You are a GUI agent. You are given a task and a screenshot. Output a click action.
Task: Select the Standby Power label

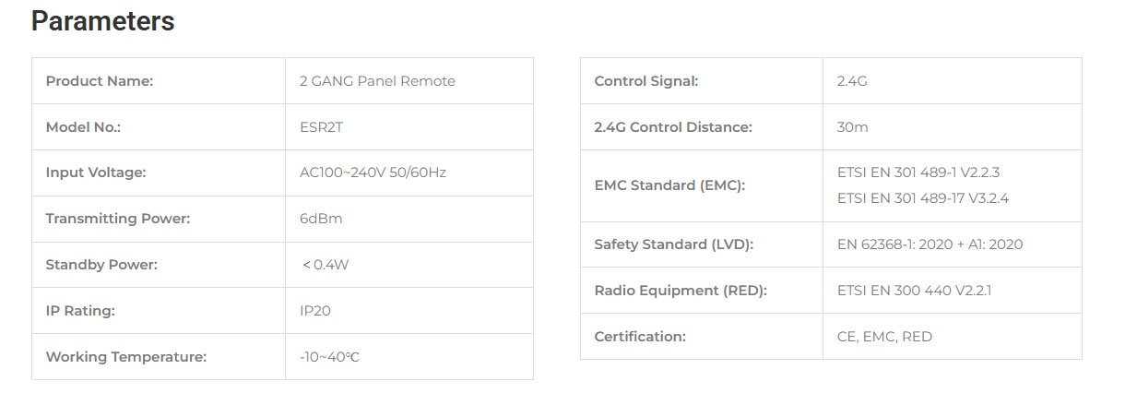tap(101, 265)
